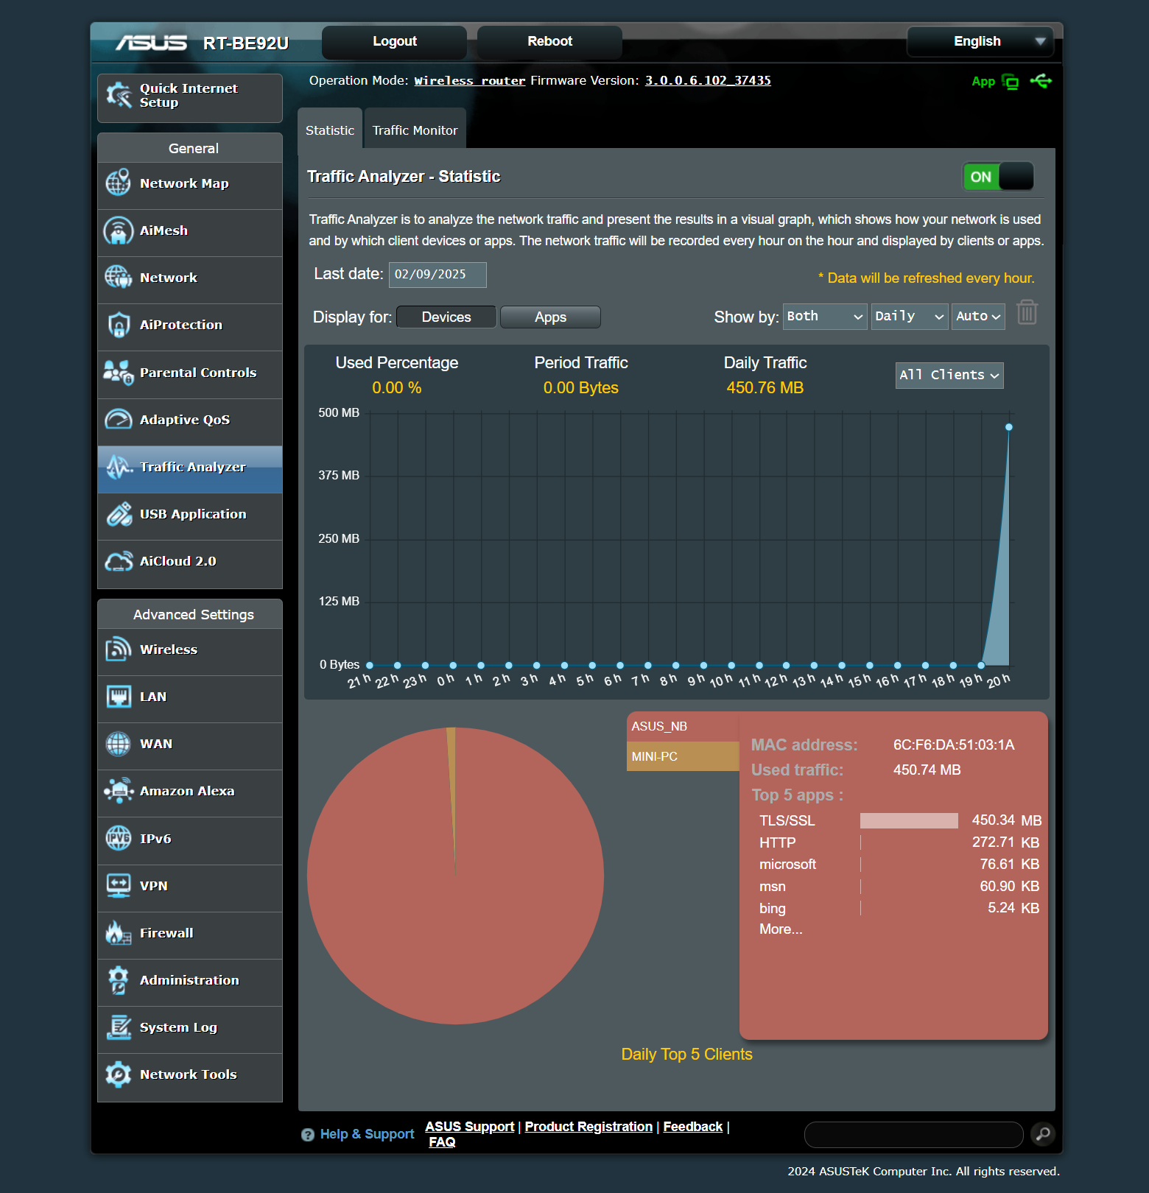Viewport: 1149px width, 1193px height.
Task: Open the Adaptive QoS gauge icon
Action: pos(119,420)
